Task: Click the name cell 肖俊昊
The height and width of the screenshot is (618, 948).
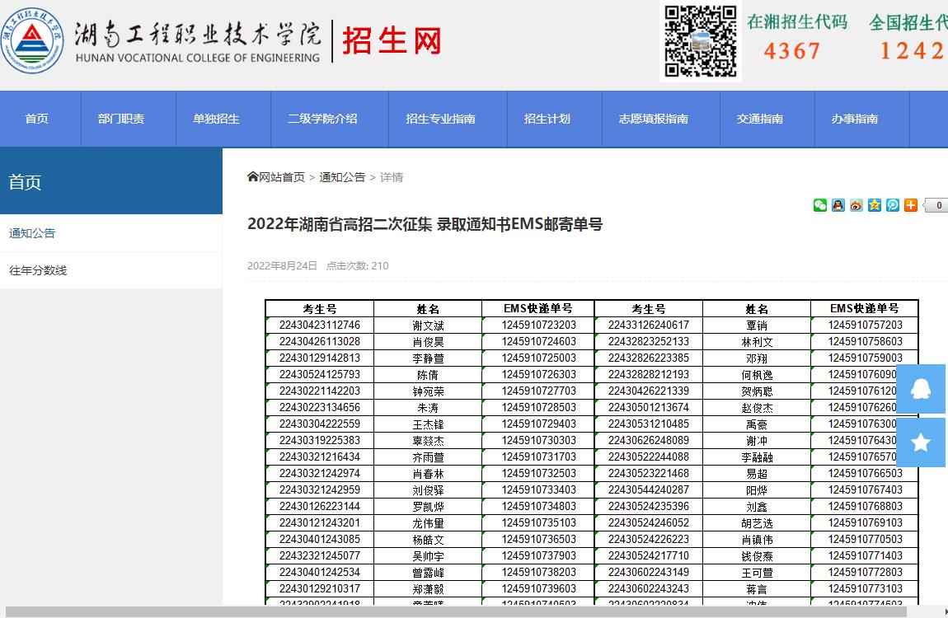Action: [428, 342]
